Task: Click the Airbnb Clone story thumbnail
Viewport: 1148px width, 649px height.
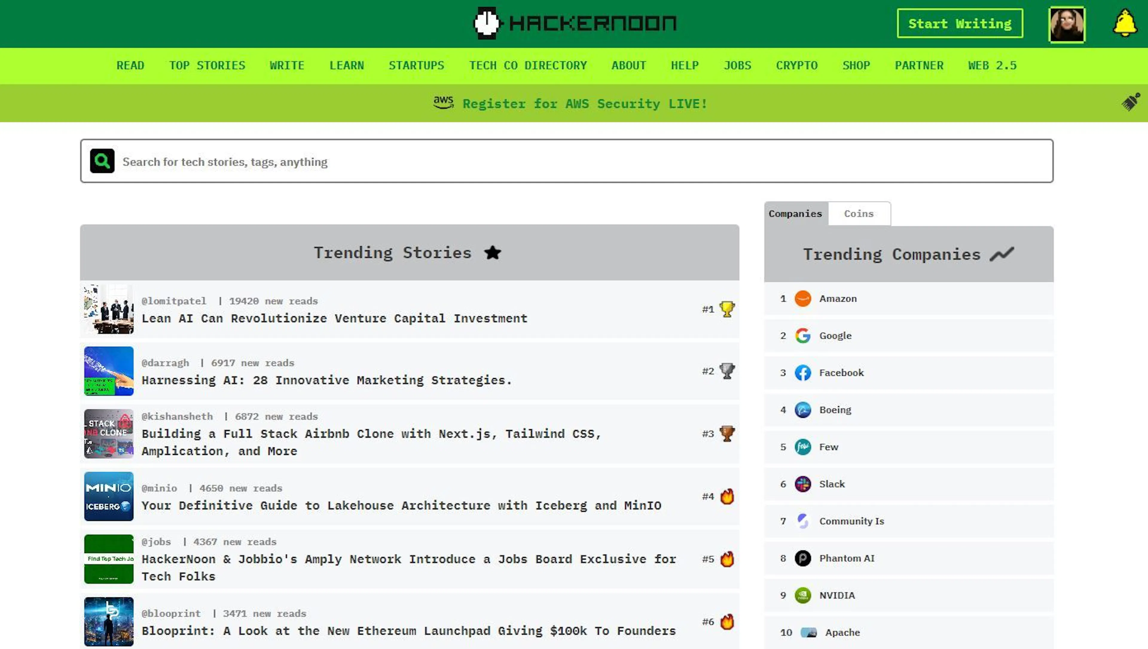Action: coord(109,434)
